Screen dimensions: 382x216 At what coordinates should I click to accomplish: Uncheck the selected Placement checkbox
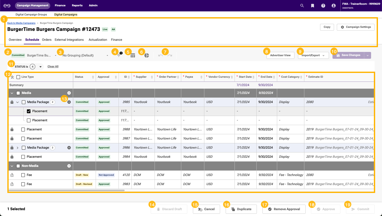29,111
